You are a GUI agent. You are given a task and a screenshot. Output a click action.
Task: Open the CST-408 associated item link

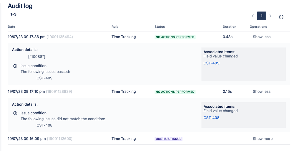211,118
